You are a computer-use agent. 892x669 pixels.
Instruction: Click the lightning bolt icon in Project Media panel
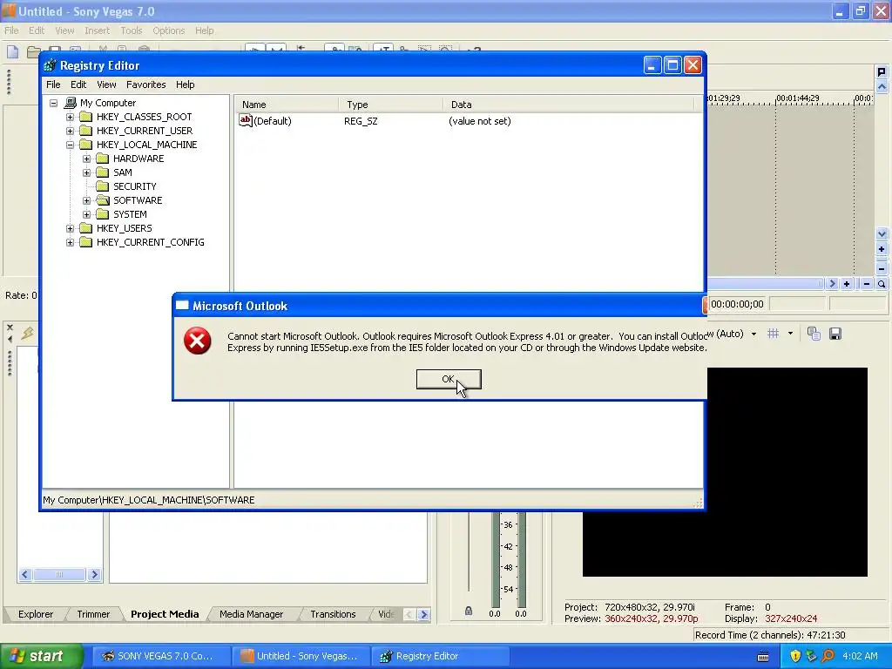[27, 333]
